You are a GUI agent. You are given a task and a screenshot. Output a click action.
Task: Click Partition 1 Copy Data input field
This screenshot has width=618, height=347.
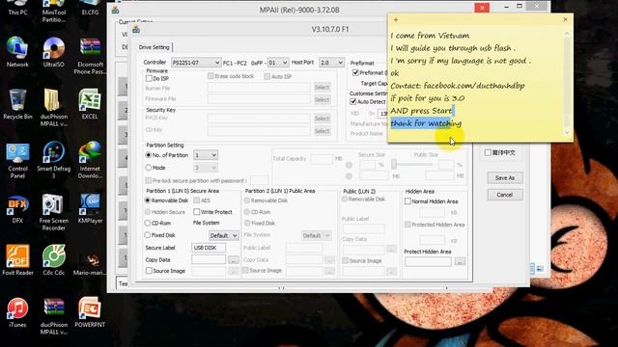click(209, 259)
